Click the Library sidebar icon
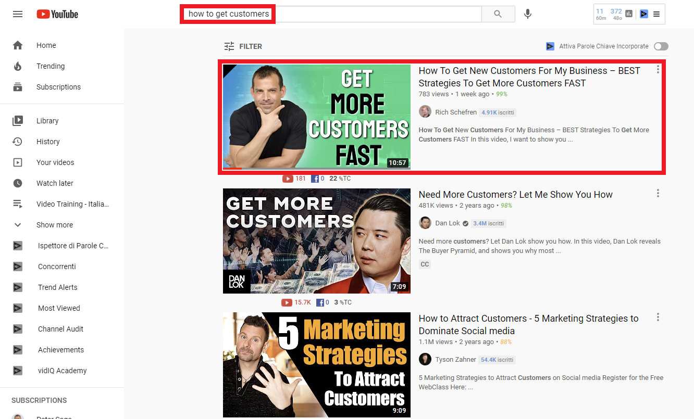 click(18, 121)
